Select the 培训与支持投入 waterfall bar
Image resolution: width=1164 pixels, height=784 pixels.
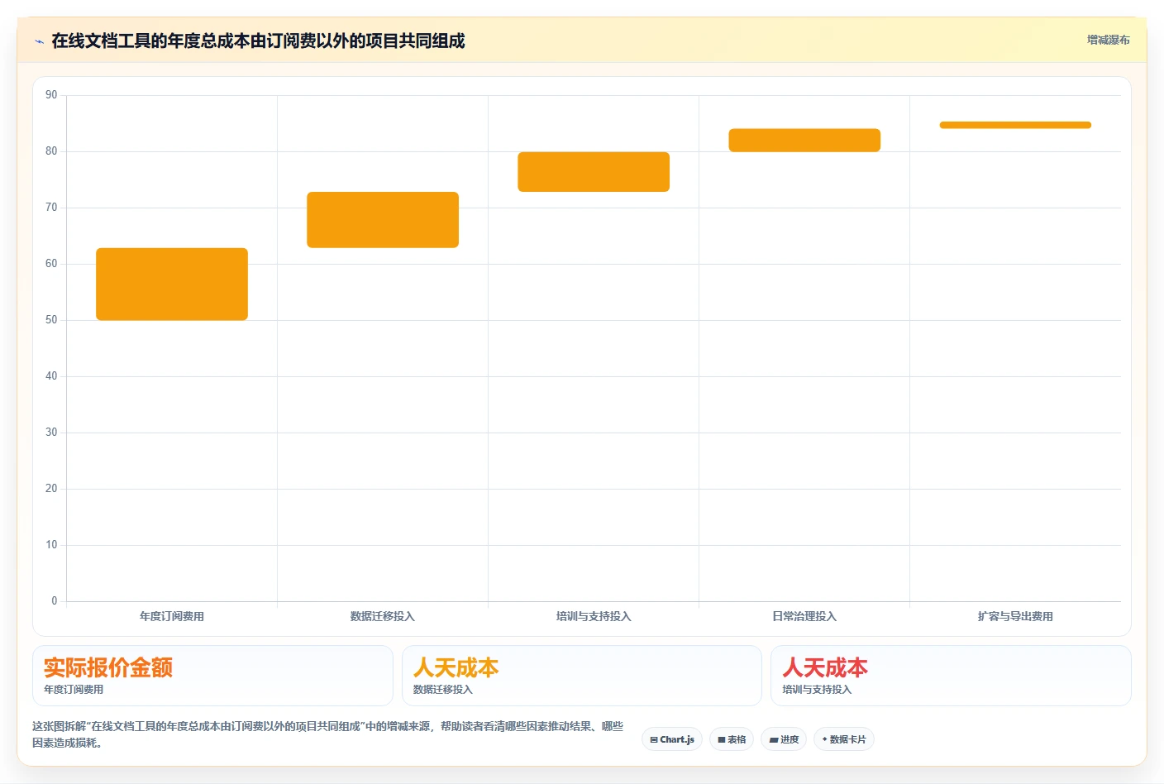click(x=594, y=172)
